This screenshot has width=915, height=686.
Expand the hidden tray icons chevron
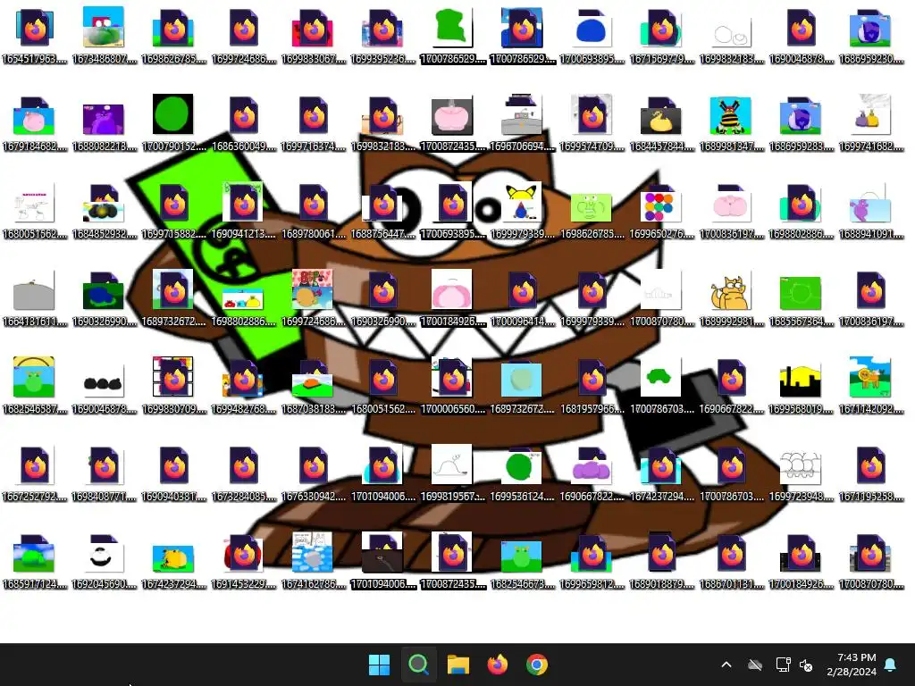(x=726, y=665)
